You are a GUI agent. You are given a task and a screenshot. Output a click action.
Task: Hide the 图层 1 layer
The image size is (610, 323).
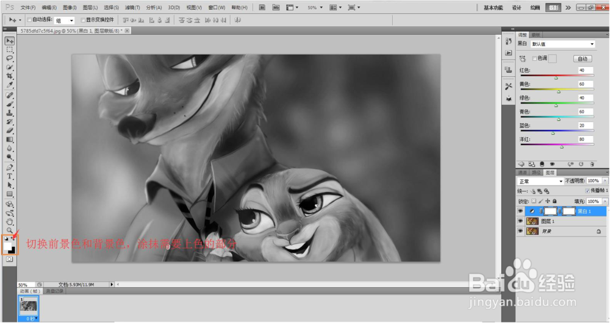520,221
